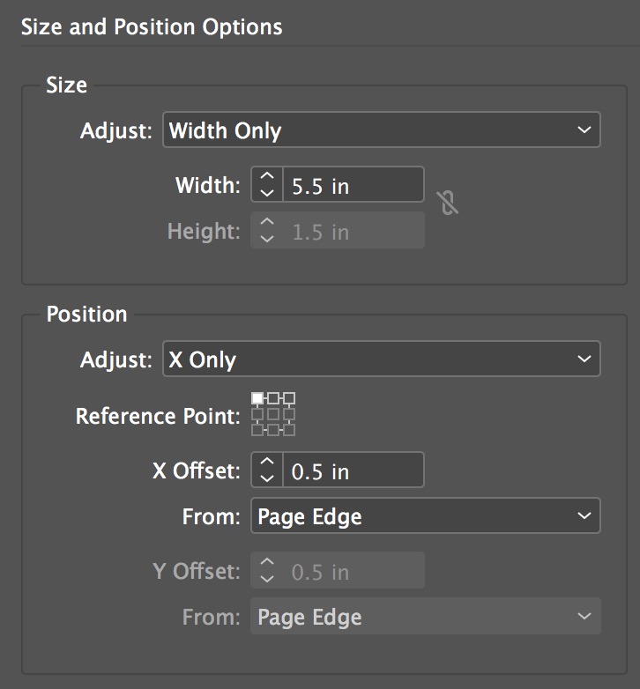Open the Size Adjust dropdown showing Width Only
The height and width of the screenshot is (689, 640).
382,130
